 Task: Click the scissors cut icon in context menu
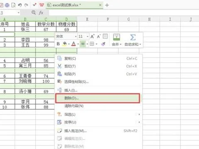click(x=59, y=66)
